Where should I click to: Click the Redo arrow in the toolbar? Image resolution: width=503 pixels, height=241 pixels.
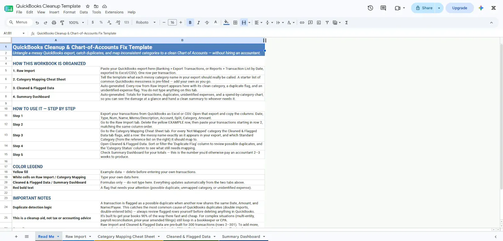46,23
